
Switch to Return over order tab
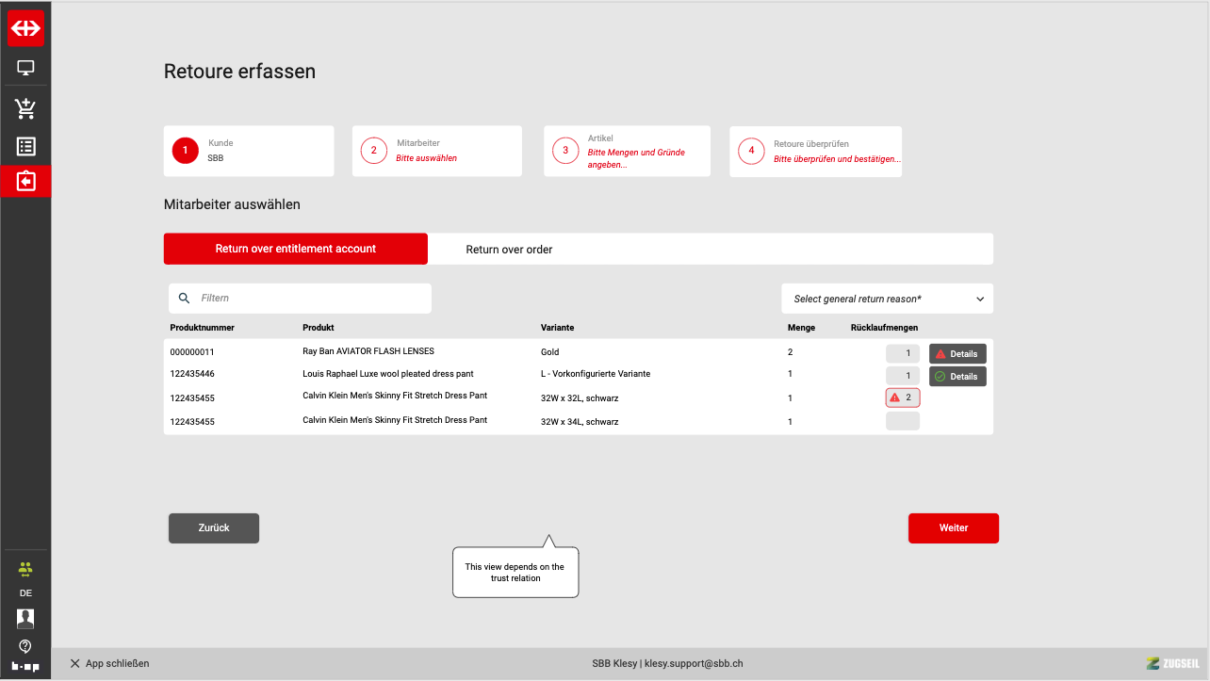tap(509, 250)
